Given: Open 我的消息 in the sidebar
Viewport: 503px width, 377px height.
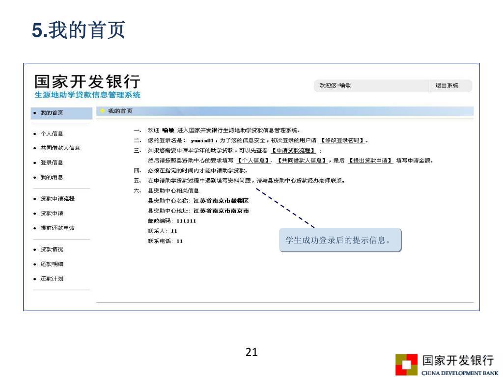Looking at the screenshot, I should coord(52,177).
